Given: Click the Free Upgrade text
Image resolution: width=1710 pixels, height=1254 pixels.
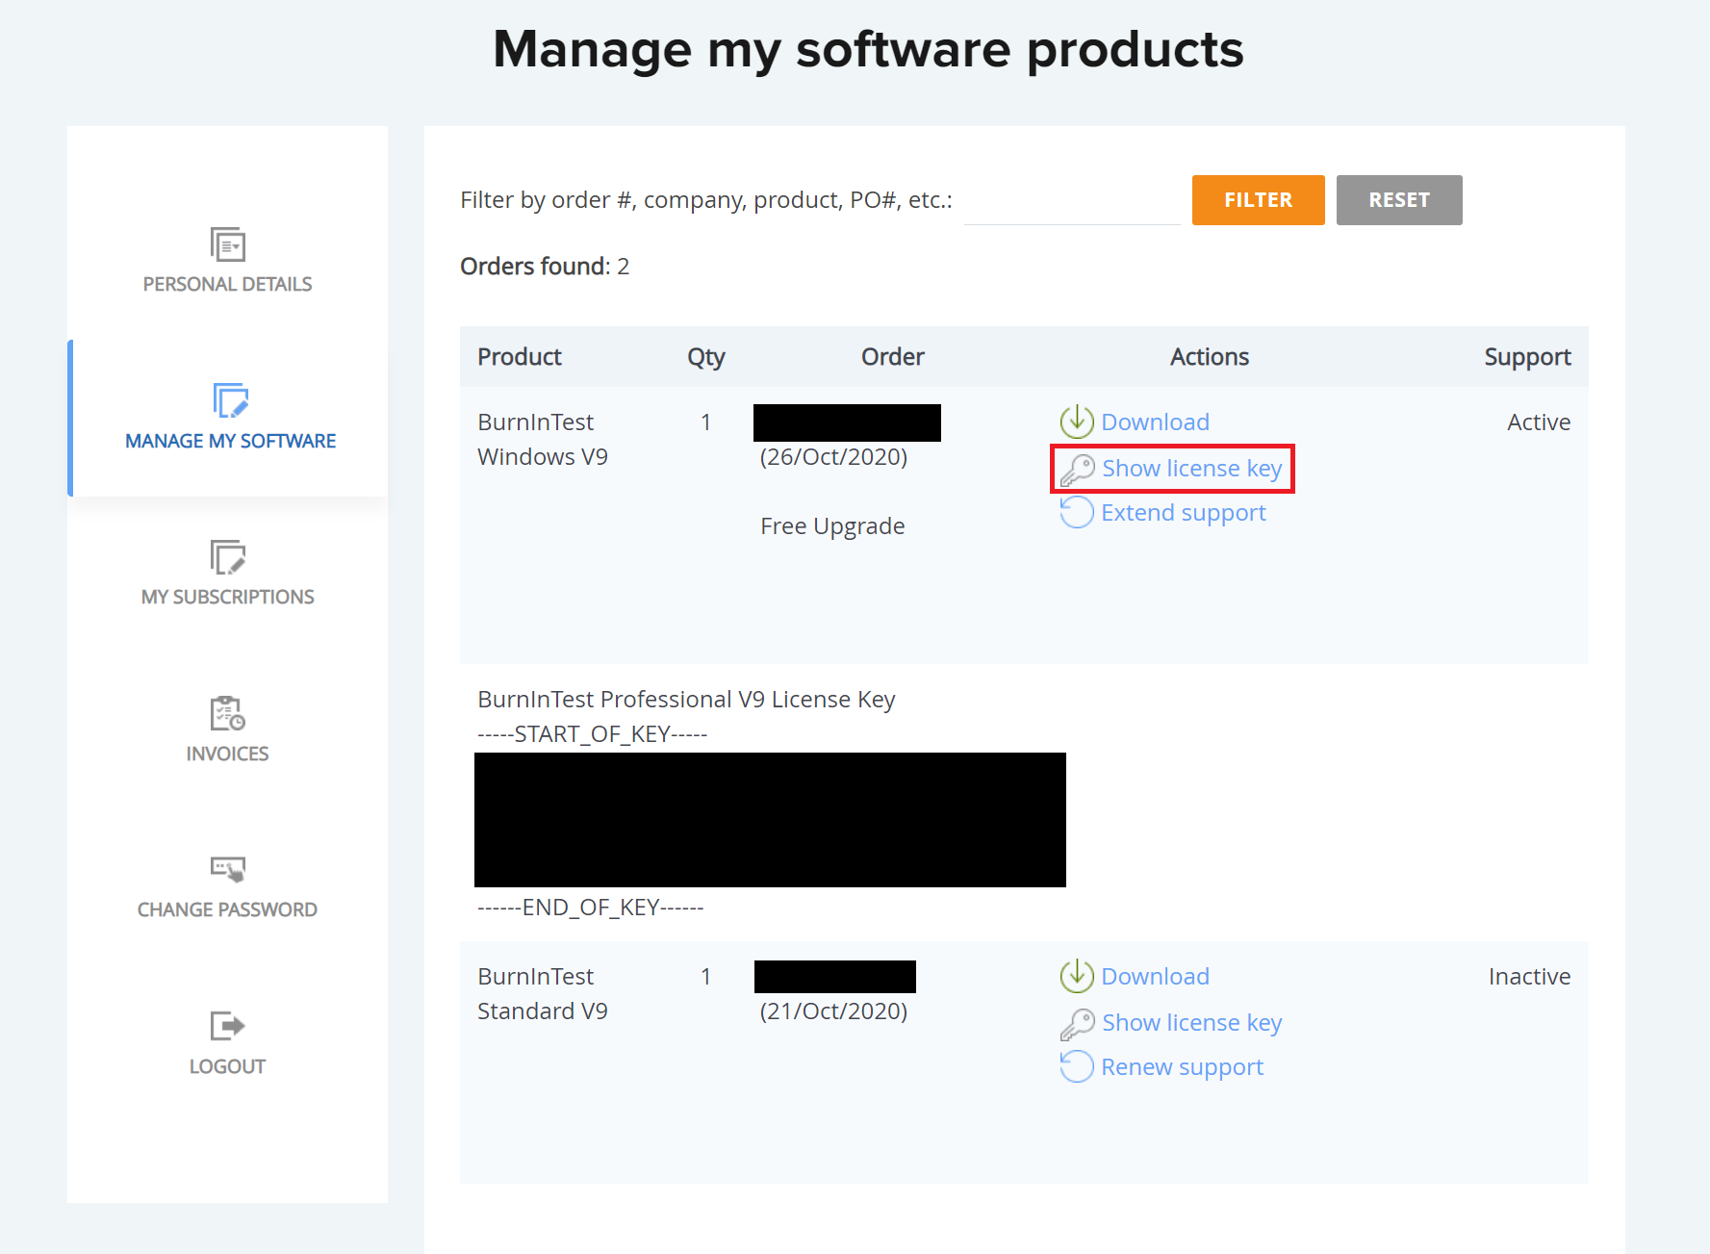Looking at the screenshot, I should pos(832,526).
